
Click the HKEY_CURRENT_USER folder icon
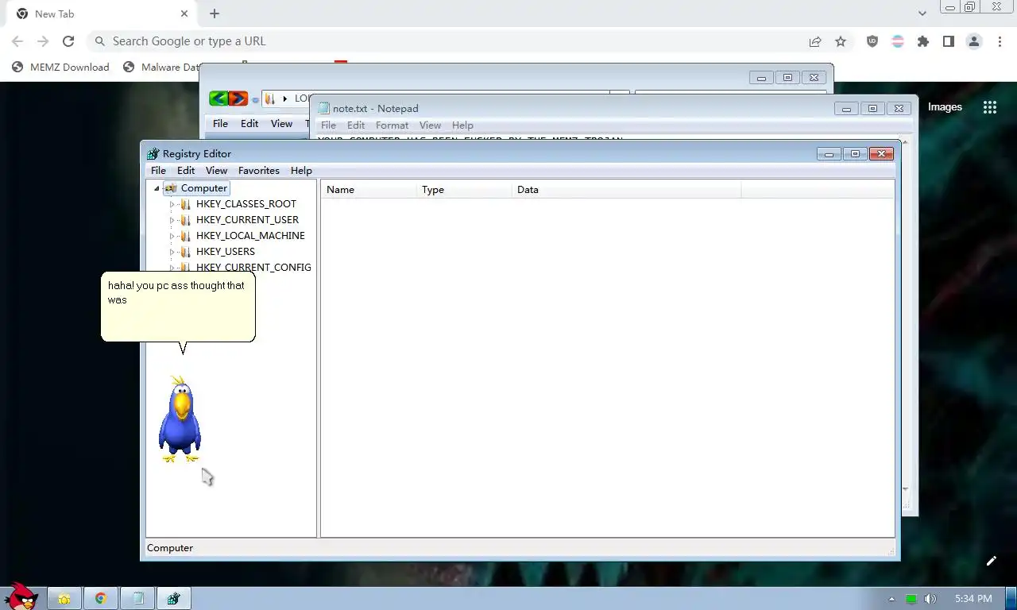click(x=185, y=220)
